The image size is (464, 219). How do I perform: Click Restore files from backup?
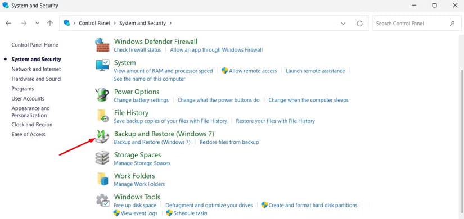tap(229, 142)
